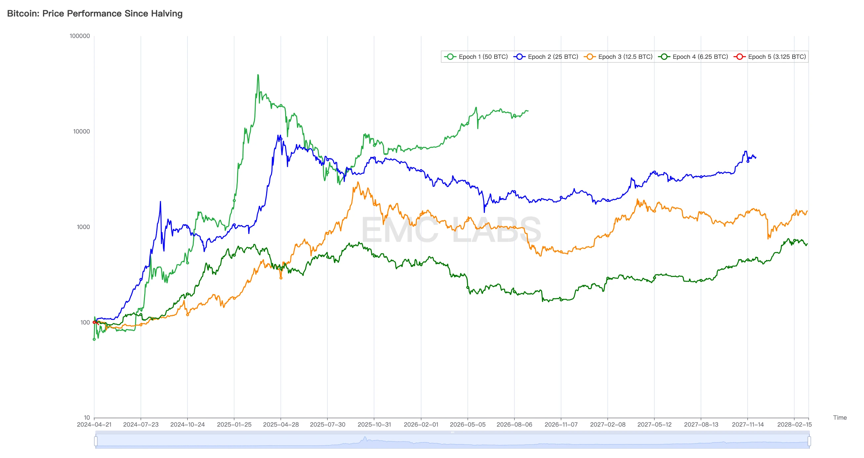Click the right handle of the zoom slider
864x458 pixels.
point(809,441)
